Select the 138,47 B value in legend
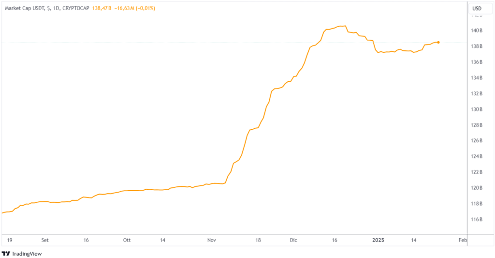This screenshot has width=495, height=258. [x=102, y=8]
